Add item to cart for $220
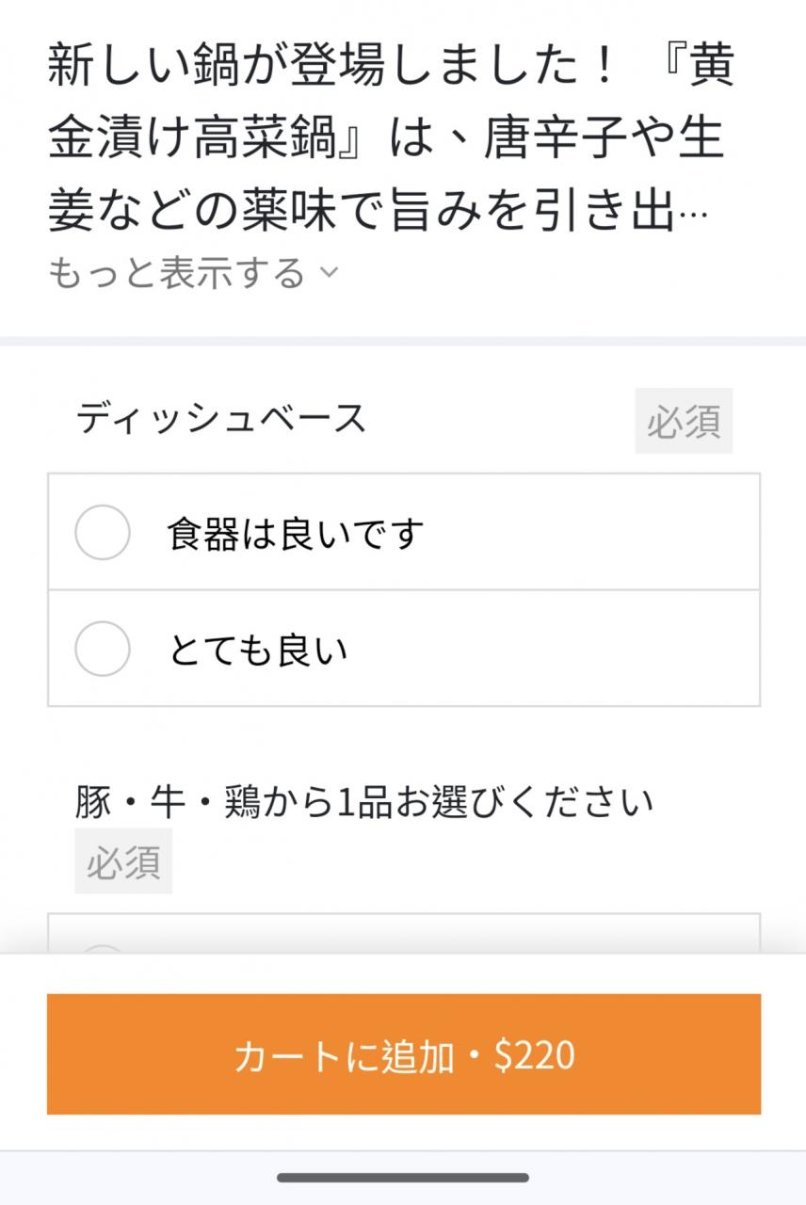The image size is (806, 1205). (403, 1054)
